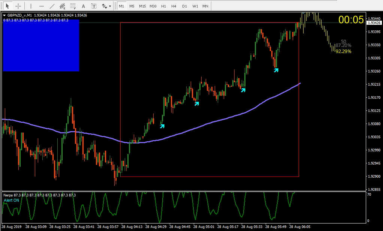Choose the Vertical Line drawing tool
The image size is (383, 231).
pos(31,6)
